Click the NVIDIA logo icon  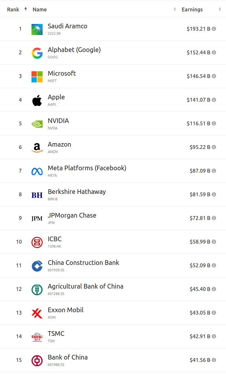[37, 124]
